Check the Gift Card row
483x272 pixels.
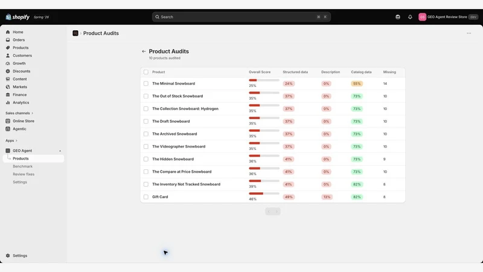(146, 197)
